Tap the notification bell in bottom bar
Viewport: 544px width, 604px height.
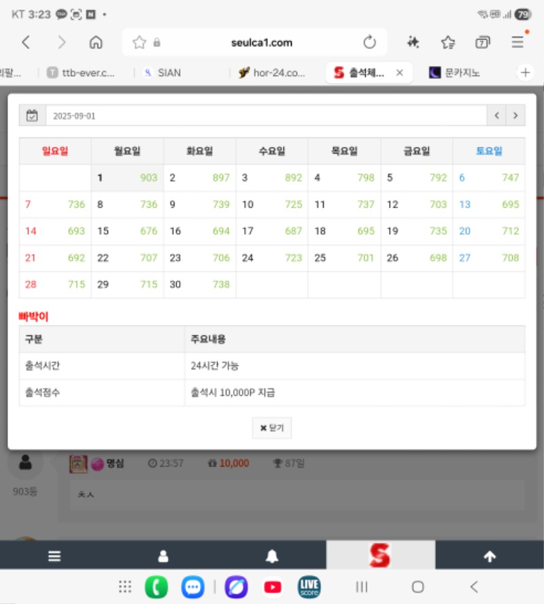272,556
